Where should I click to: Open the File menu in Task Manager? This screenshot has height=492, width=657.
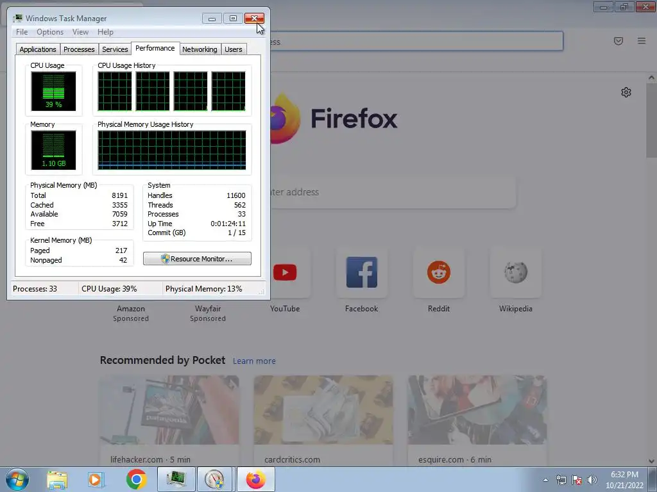click(x=22, y=32)
